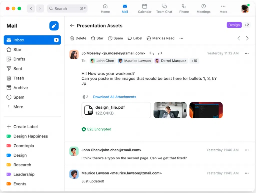Viewport: 256px width, 193px height.
Task: Click Download All Attachments link
Action: 114,97
